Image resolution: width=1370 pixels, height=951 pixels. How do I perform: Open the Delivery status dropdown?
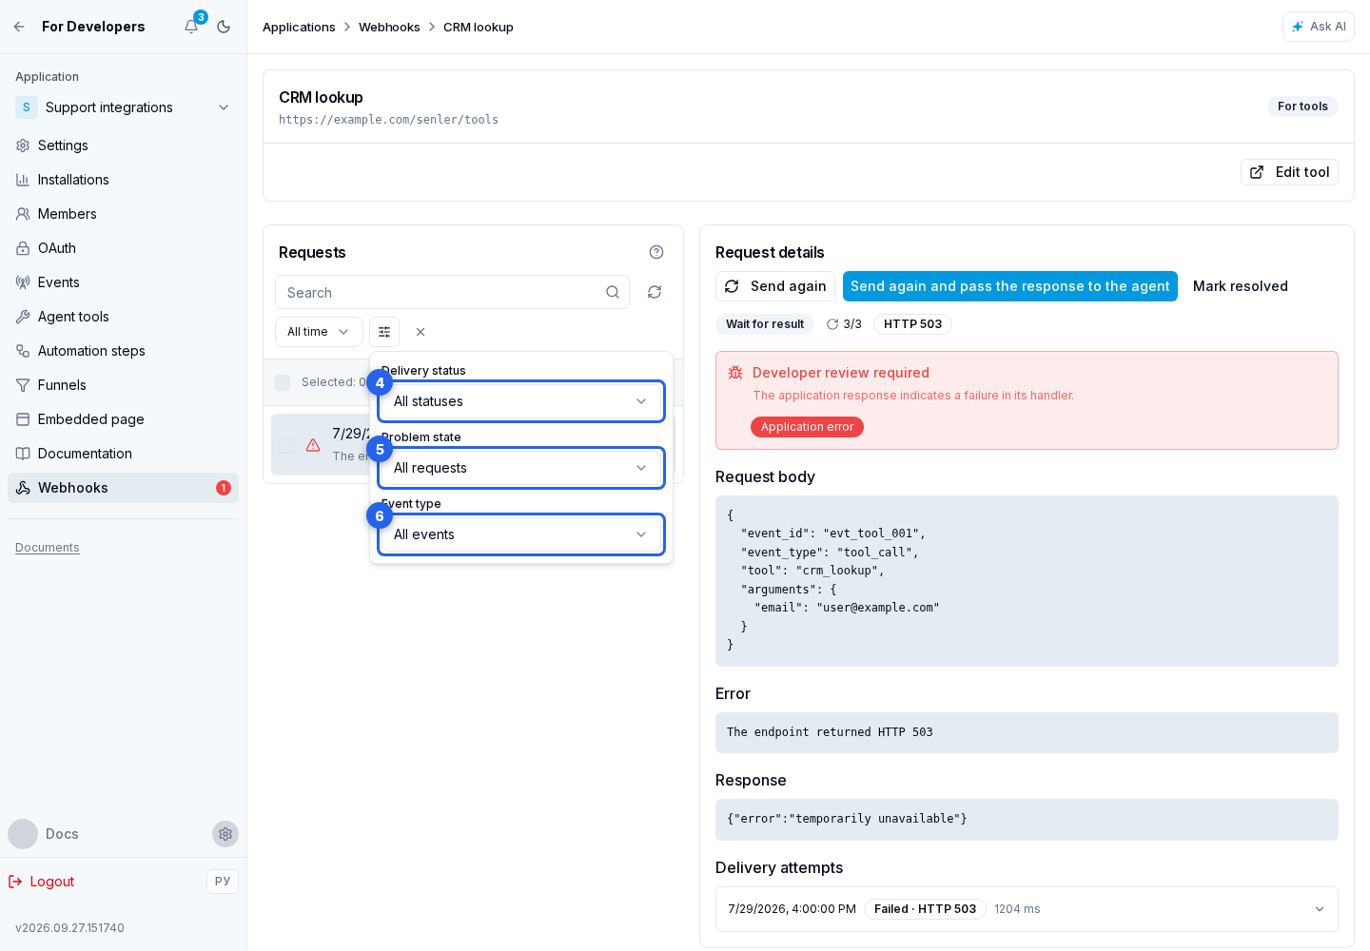point(521,401)
